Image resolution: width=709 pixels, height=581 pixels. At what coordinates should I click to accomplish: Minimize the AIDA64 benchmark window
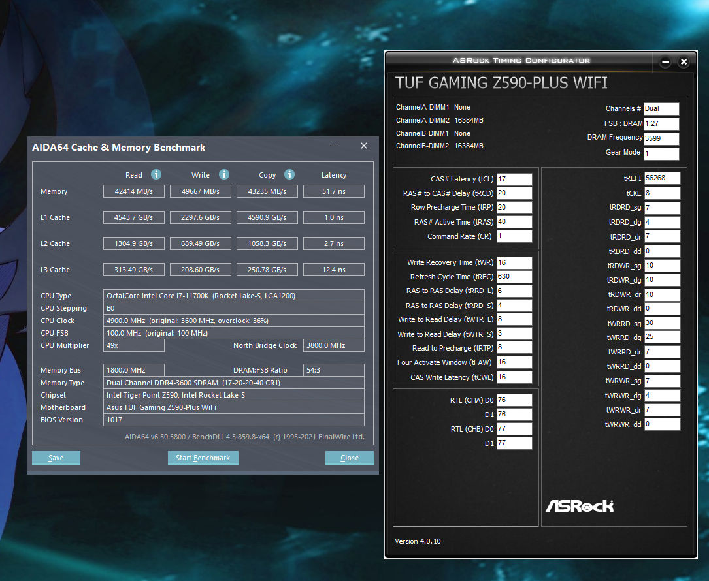point(334,146)
